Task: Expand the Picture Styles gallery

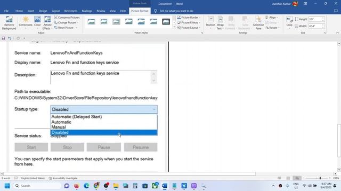Action: 174,27
